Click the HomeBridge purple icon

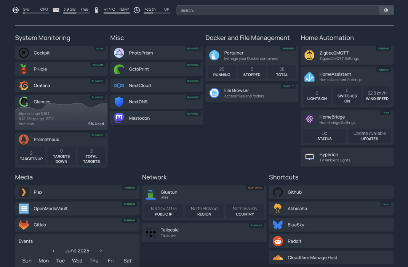click(x=309, y=119)
